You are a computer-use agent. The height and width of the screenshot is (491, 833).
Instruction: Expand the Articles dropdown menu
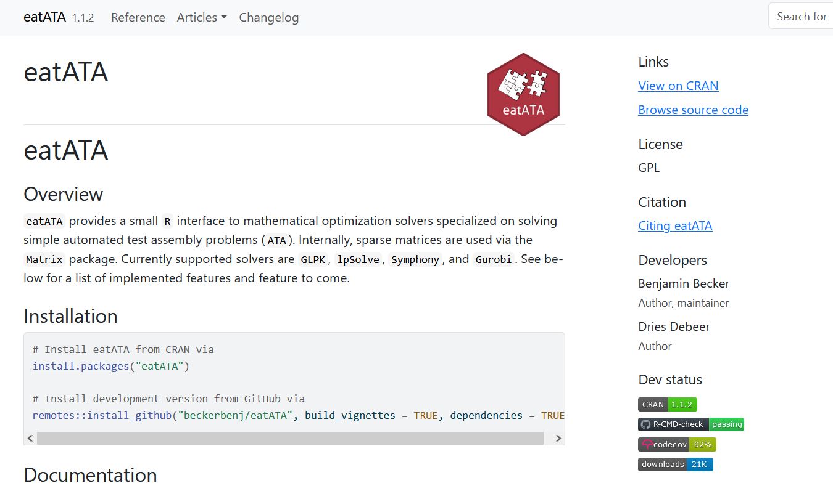(202, 17)
